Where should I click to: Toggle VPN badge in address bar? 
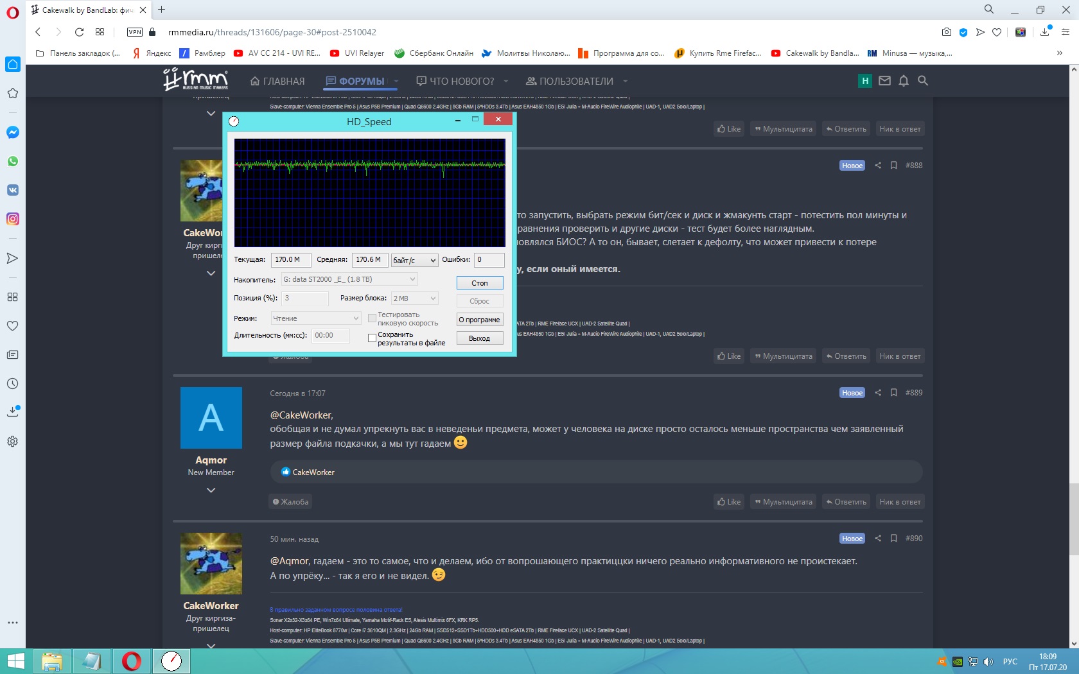(x=135, y=32)
